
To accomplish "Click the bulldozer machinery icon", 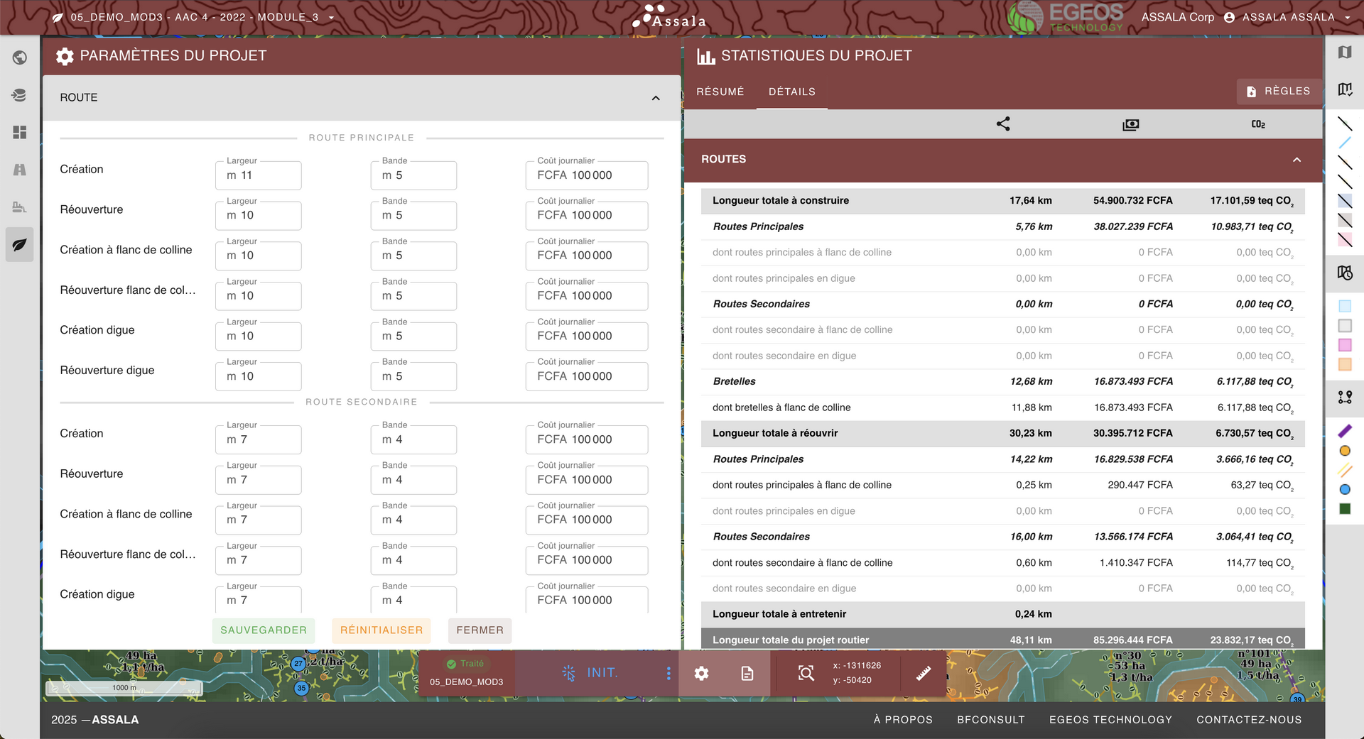I will click(x=20, y=207).
